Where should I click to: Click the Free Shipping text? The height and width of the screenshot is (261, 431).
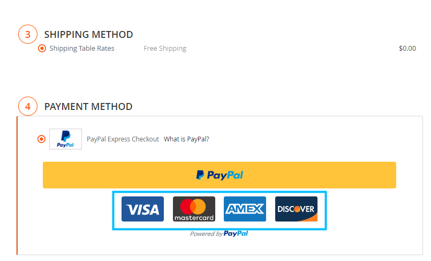pyautogui.click(x=165, y=49)
